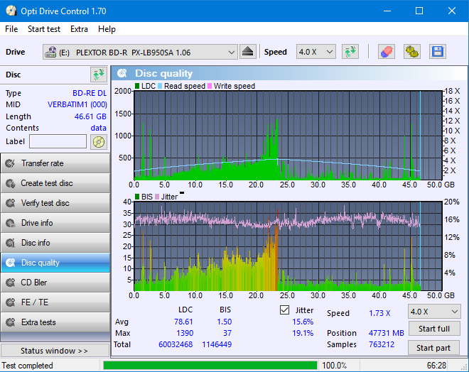This screenshot has width=469, height=372.
Task: Open the Start test menu
Action: point(44,29)
